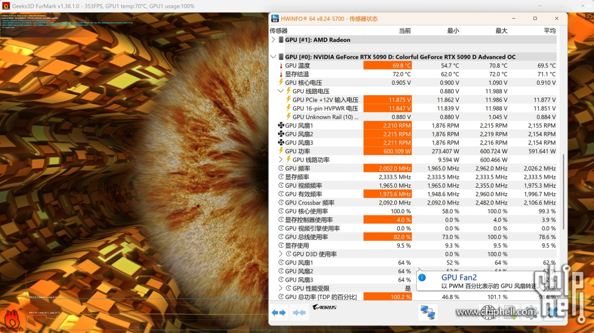Expand the GPU D3D 使用率 entry
This screenshot has width=594, height=333.
click(280, 254)
